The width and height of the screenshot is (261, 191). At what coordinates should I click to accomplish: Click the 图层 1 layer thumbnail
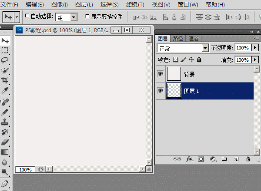click(x=174, y=91)
